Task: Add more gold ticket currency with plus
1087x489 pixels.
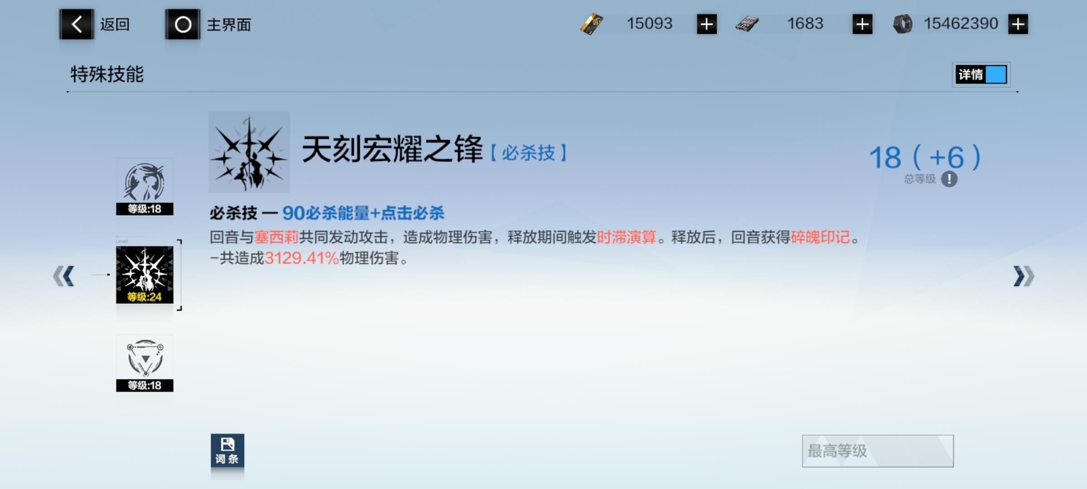Action: [x=707, y=24]
